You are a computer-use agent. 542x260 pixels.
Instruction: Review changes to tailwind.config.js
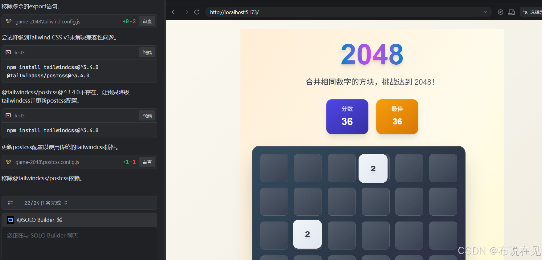coord(147,22)
